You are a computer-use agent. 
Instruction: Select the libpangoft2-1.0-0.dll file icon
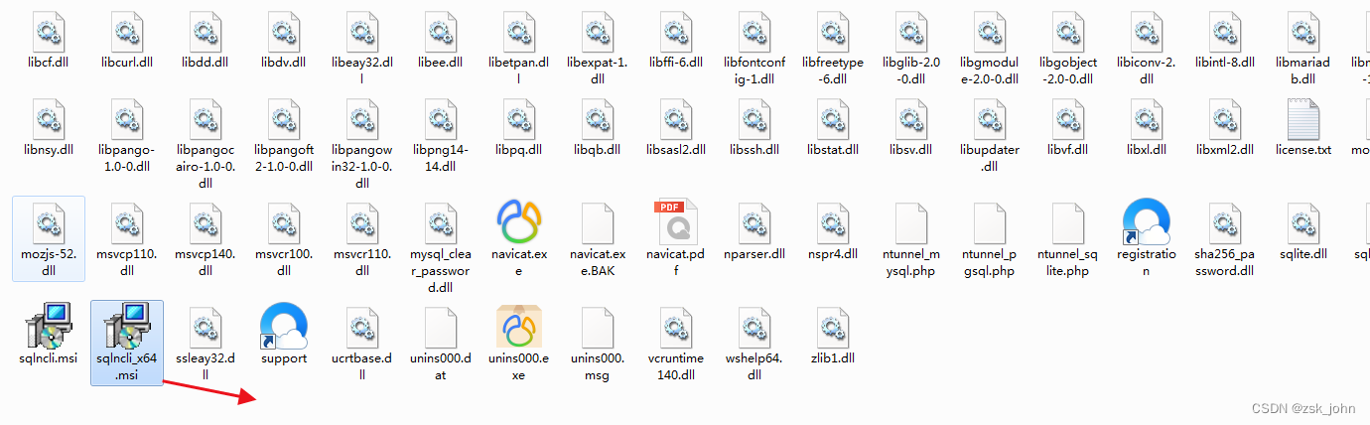pos(284,119)
